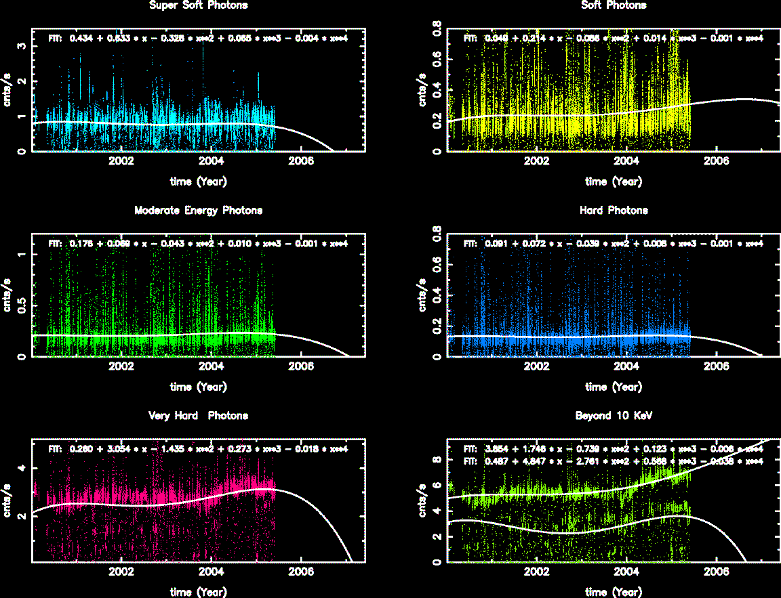The width and height of the screenshot is (781, 598).
Task: Click the 2004 tick label under Hard Photons
Action: (626, 366)
